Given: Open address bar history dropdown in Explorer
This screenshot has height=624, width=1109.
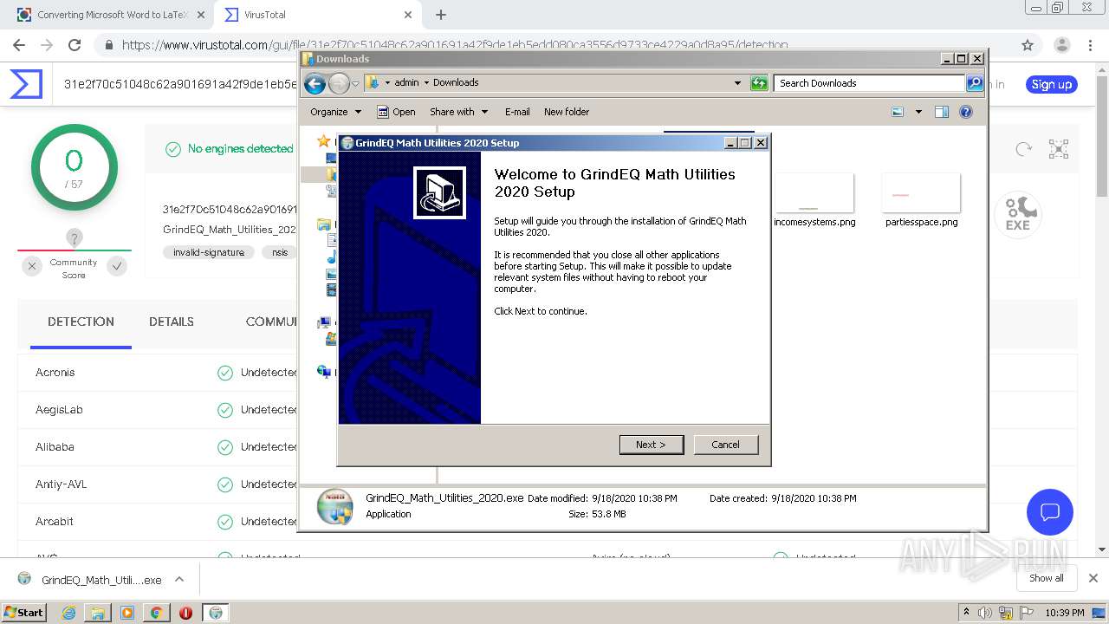Looking at the screenshot, I should click(x=737, y=83).
